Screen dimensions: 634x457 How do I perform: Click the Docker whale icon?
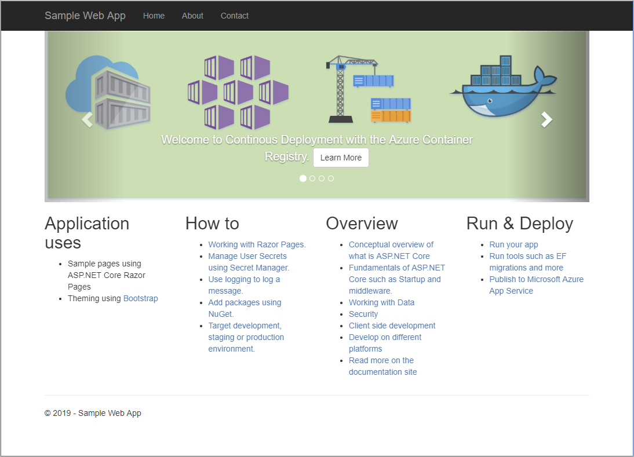(x=504, y=86)
